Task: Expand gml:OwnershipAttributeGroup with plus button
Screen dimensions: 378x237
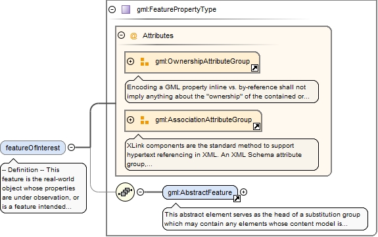Action: [130, 62]
